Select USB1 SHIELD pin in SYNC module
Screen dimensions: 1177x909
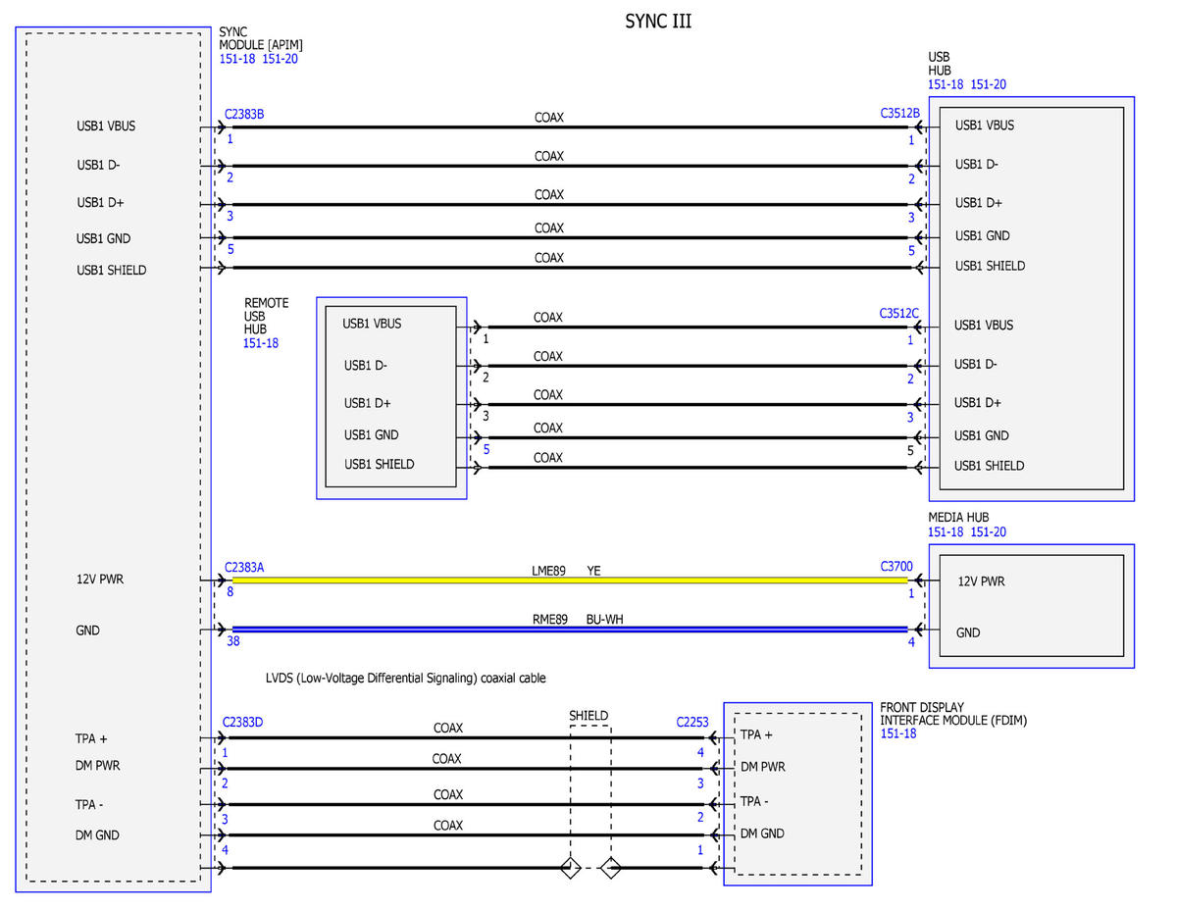click(x=111, y=270)
